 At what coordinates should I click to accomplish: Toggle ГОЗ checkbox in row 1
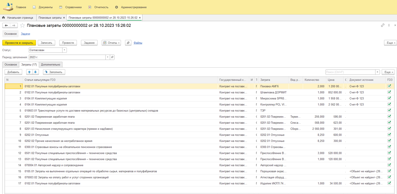(389, 86)
